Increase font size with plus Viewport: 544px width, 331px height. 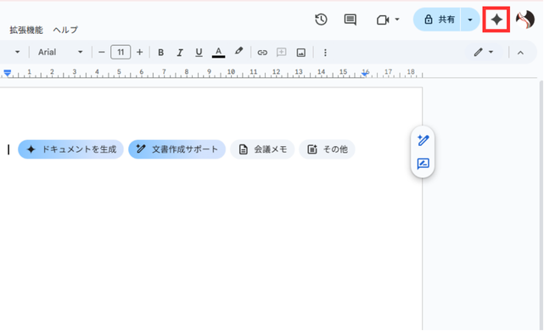(x=139, y=53)
